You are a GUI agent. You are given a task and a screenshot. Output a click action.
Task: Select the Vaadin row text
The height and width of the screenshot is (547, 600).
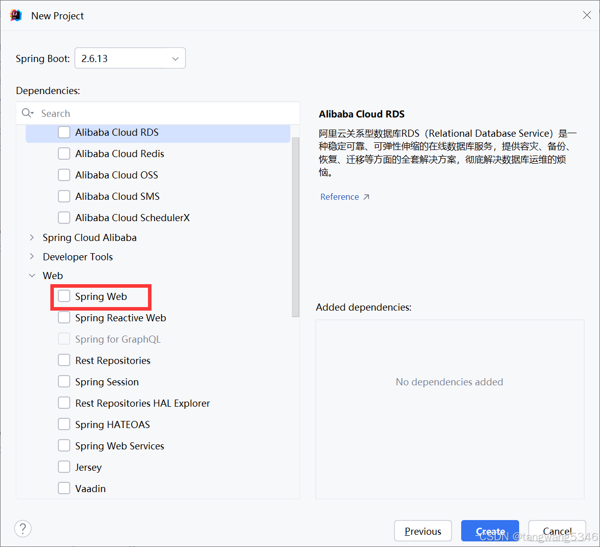coord(91,489)
